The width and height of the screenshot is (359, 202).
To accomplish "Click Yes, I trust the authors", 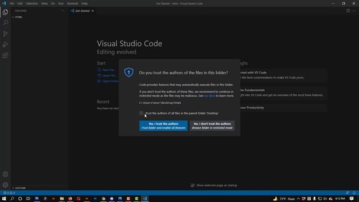I will 163,126.
